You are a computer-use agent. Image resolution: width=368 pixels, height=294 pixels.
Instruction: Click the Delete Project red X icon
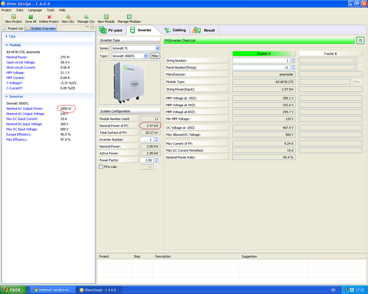pos(49,17)
